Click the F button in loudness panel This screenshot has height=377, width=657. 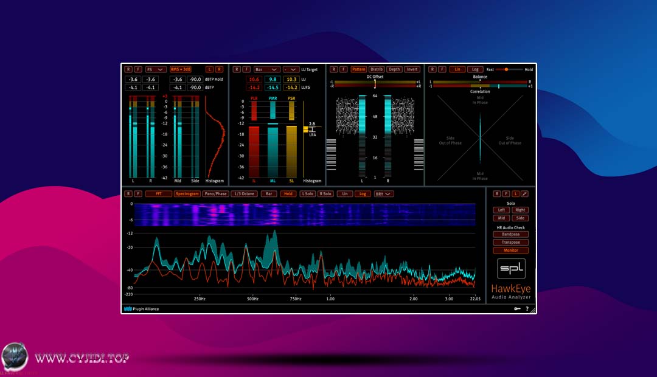246,69
